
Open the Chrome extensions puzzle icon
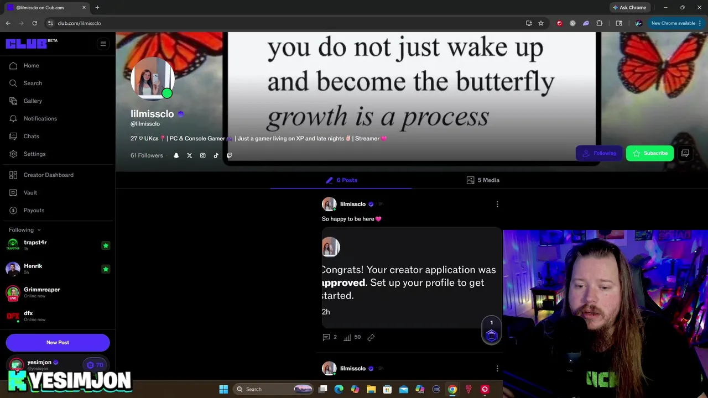(599, 23)
